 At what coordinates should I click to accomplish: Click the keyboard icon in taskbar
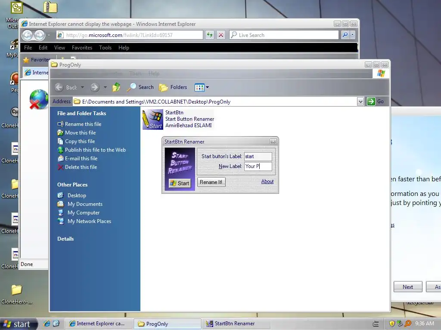tap(376, 324)
